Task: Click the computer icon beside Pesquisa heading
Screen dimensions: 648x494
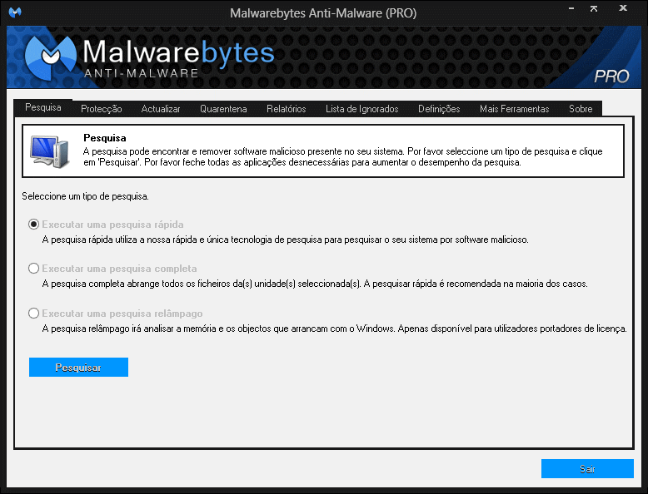Action: tap(49, 149)
